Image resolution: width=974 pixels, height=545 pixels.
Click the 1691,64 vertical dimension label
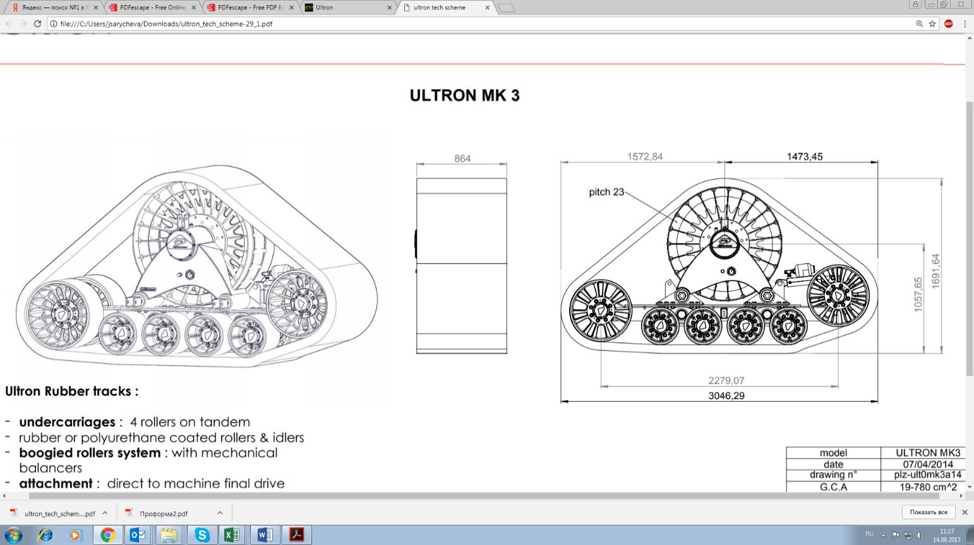935,271
